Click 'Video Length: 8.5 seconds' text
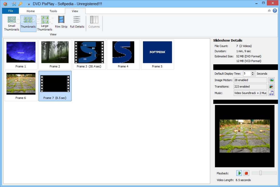Viewport: 280px width, 187px height. (x=234, y=180)
